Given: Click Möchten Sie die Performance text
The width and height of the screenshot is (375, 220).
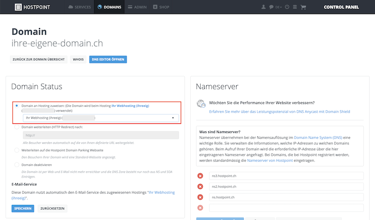Looking at the screenshot, I should pyautogui.click(x=262, y=103).
